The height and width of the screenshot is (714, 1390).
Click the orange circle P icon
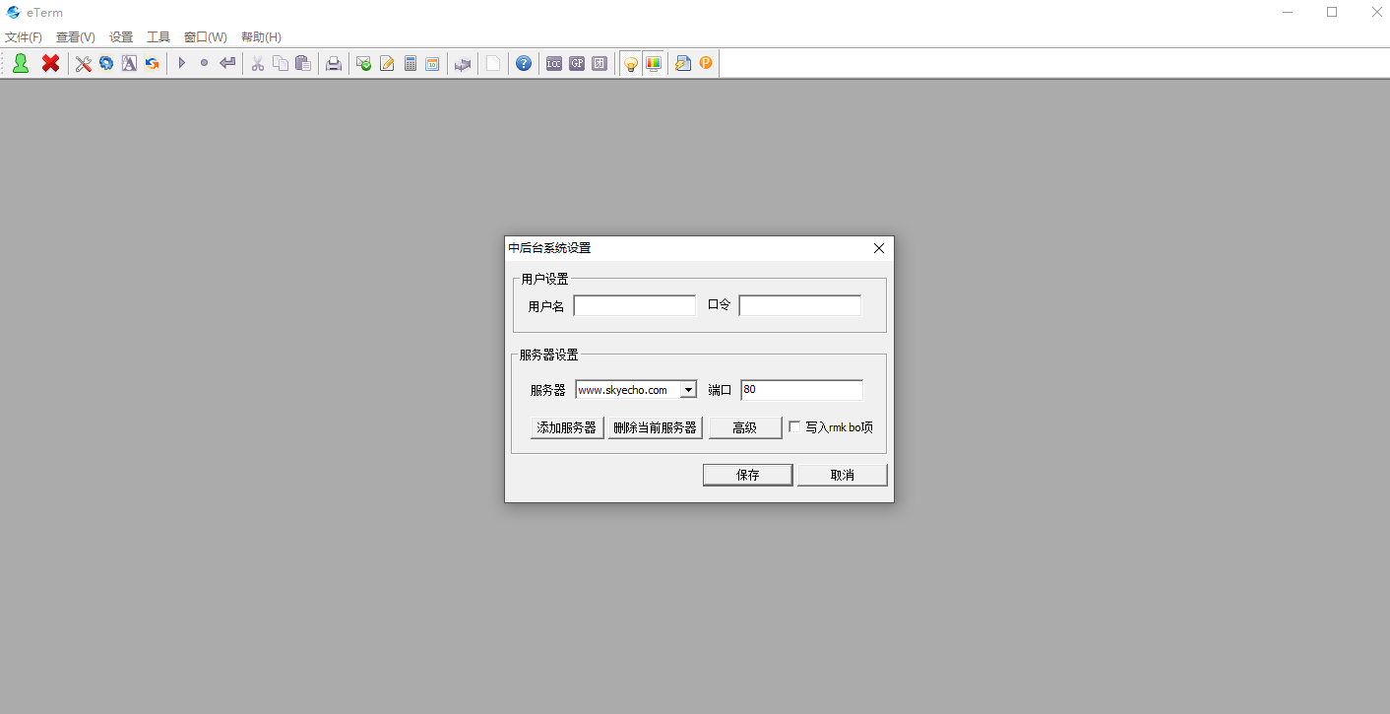[x=706, y=63]
